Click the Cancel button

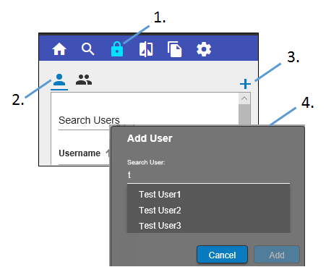point(222,255)
